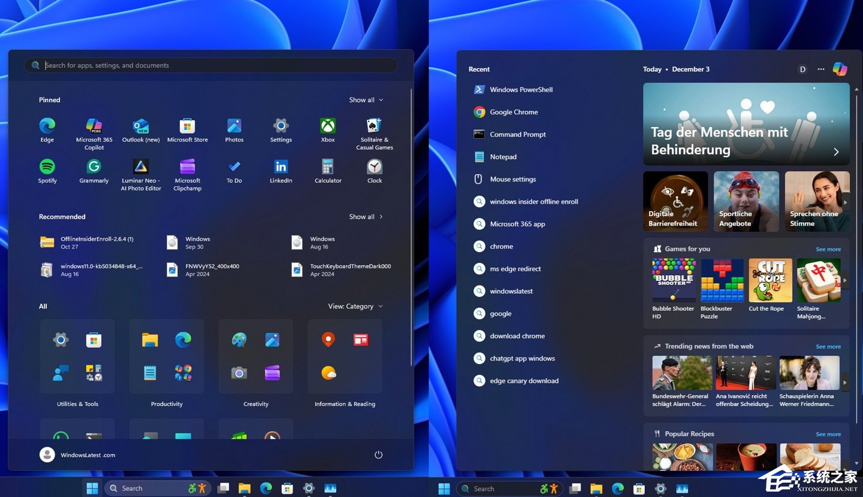Expand 'Show all' for Recommended items
Image resolution: width=863 pixels, height=497 pixels.
pyautogui.click(x=366, y=217)
